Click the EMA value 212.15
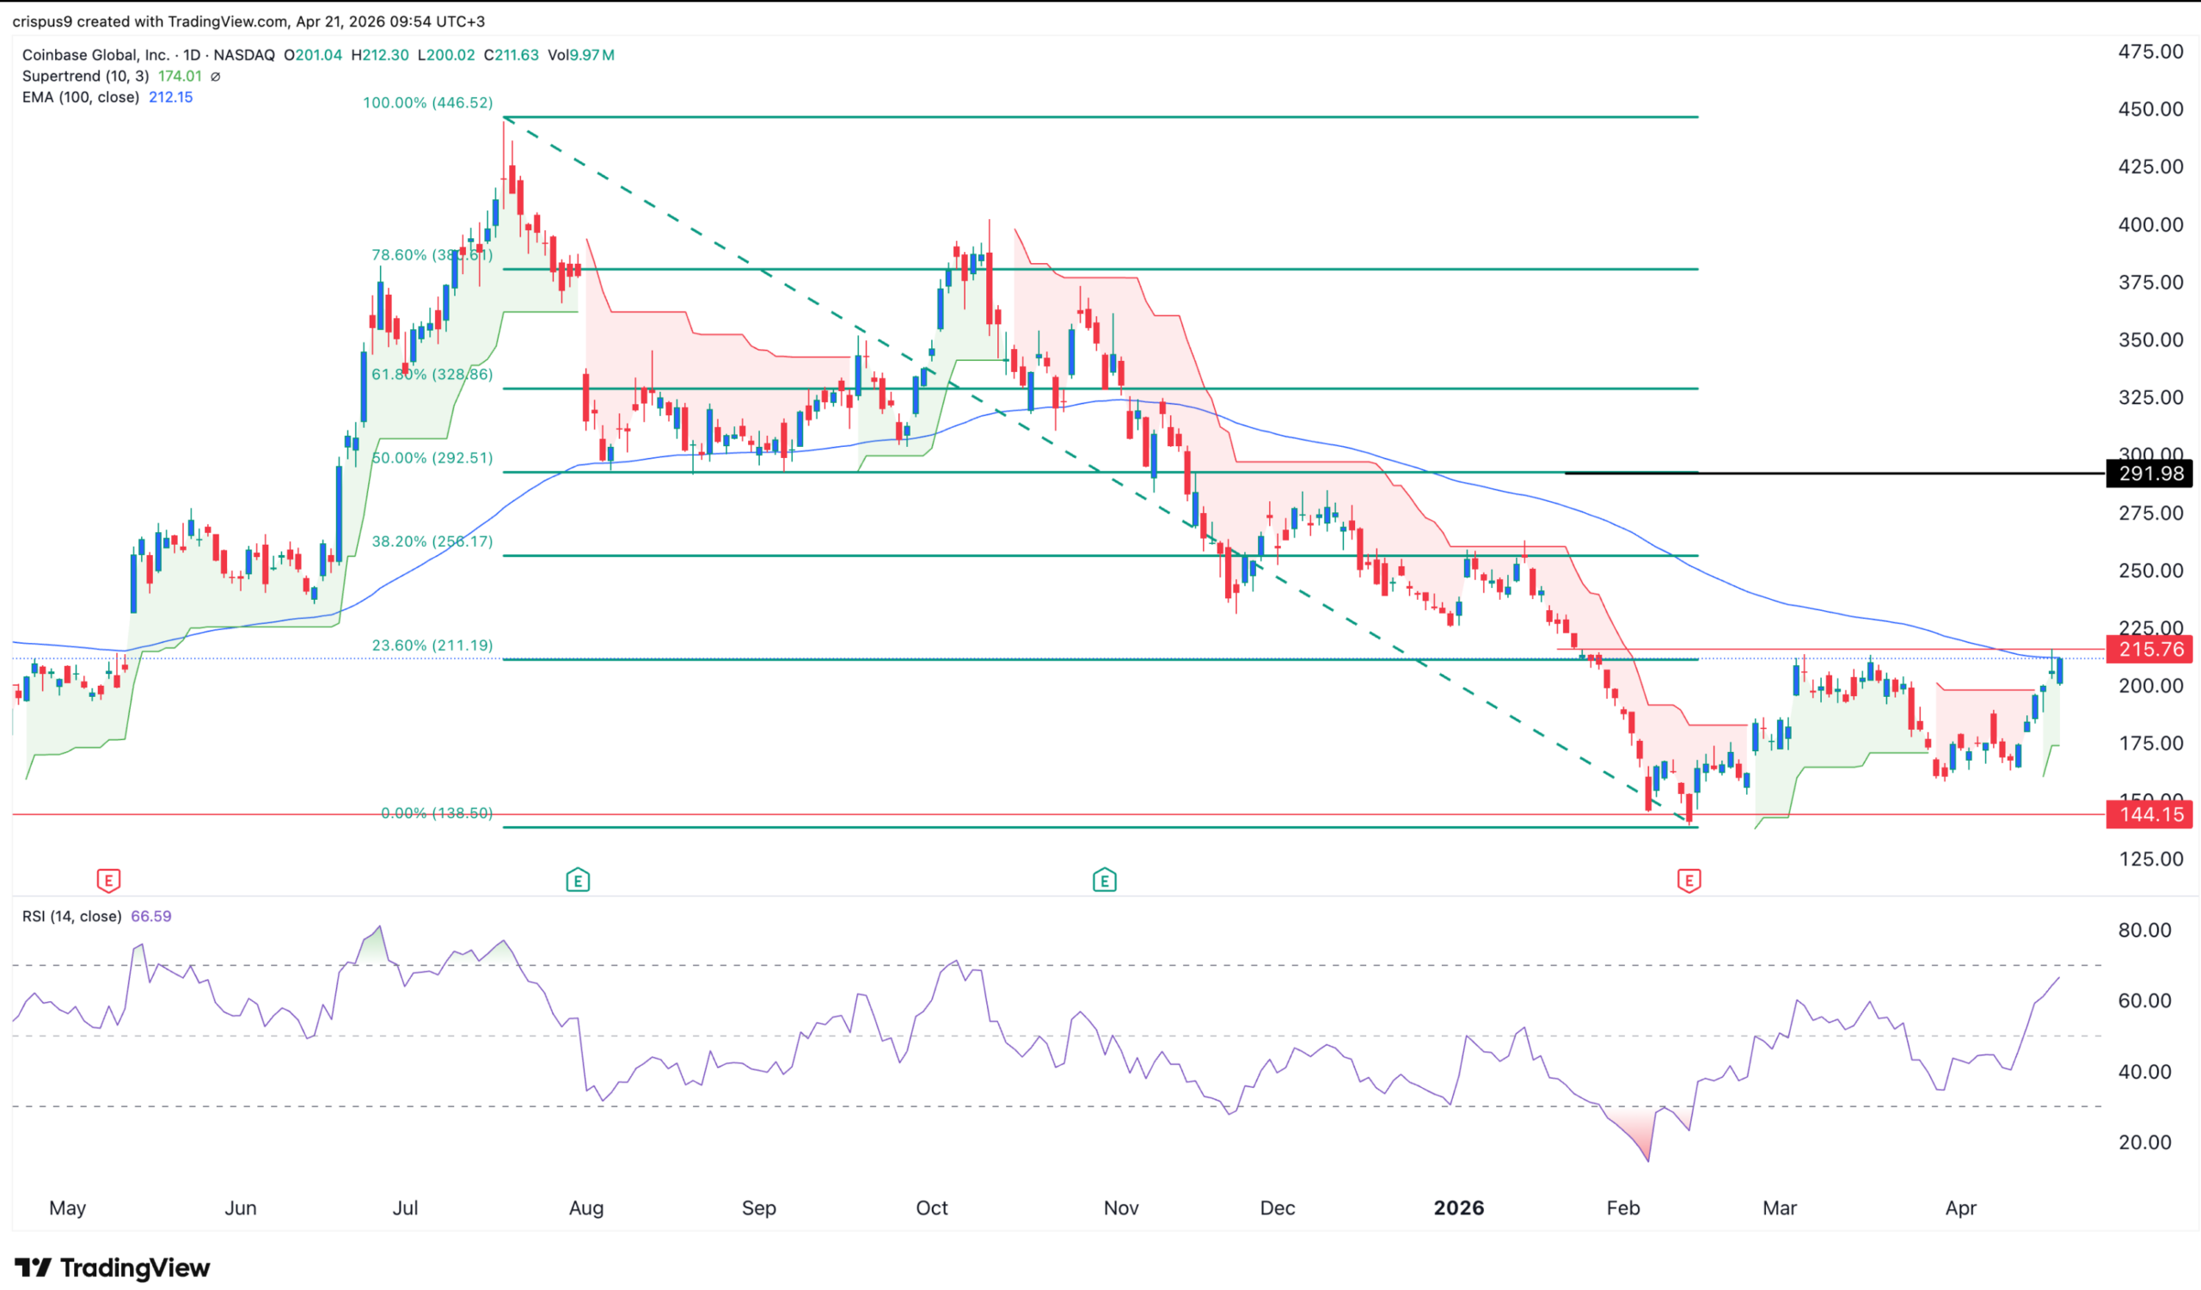The image size is (2201, 1290). tap(170, 97)
